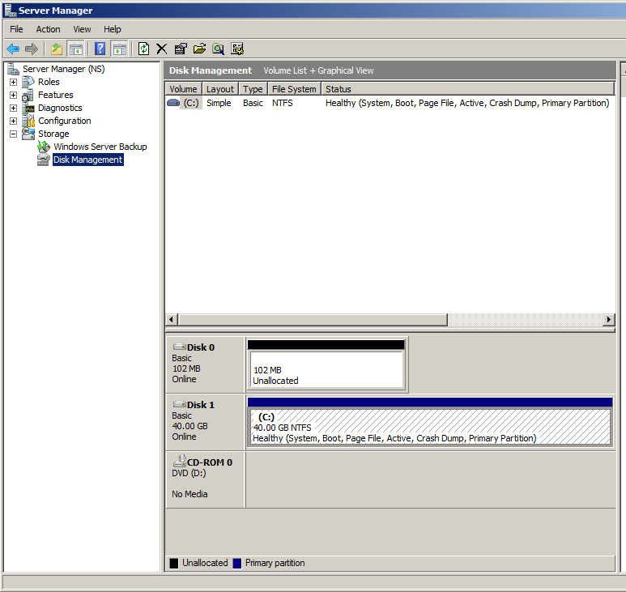Click the black Unallocated legend swatch
626x592 pixels.
173,564
